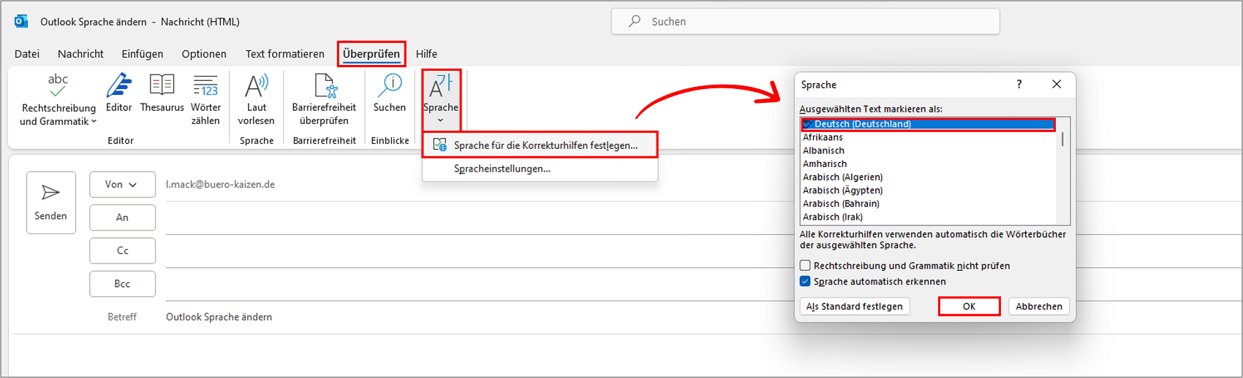Uncheck Sprache automatisch erkennen
Viewport: 1243px width, 378px height.
(x=805, y=282)
